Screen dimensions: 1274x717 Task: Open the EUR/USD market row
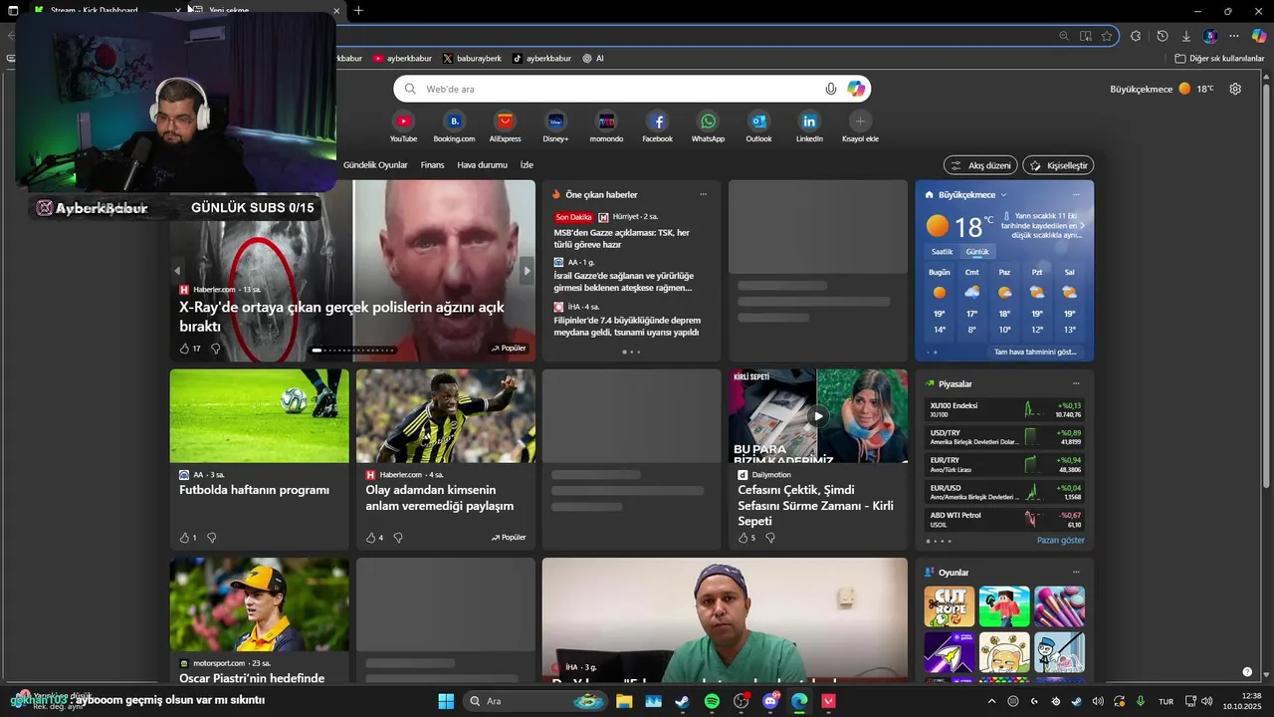1004,492
